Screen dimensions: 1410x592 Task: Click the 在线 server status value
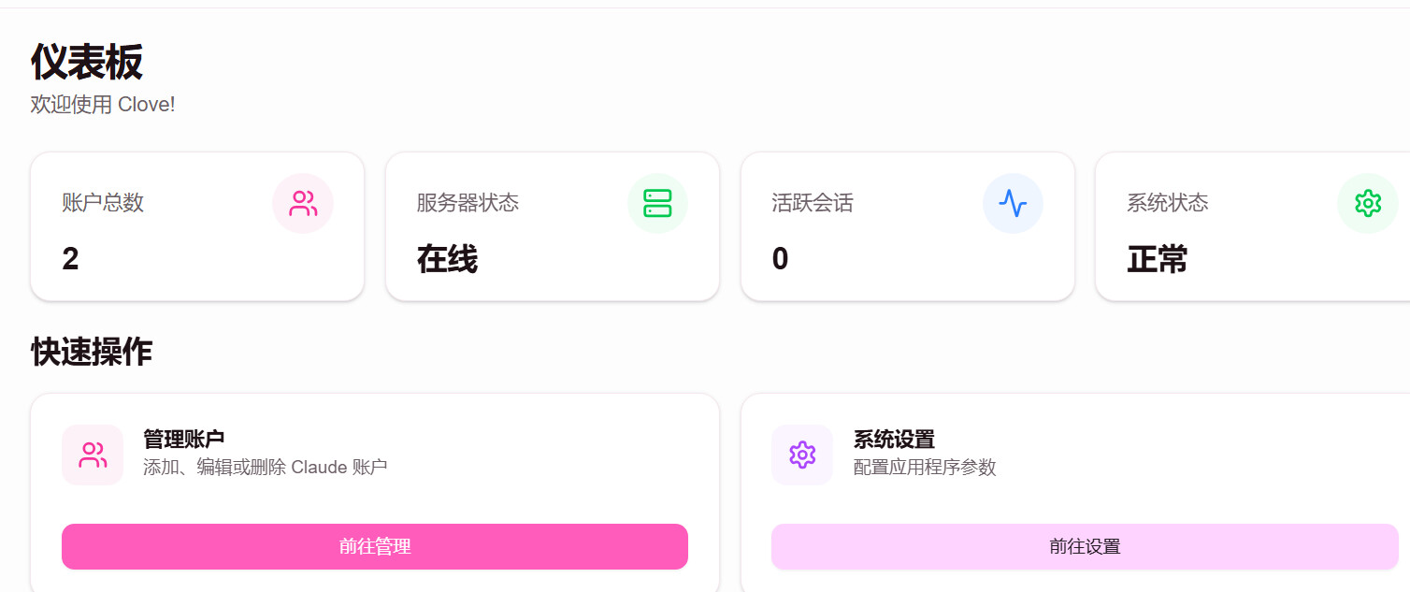[x=447, y=259]
